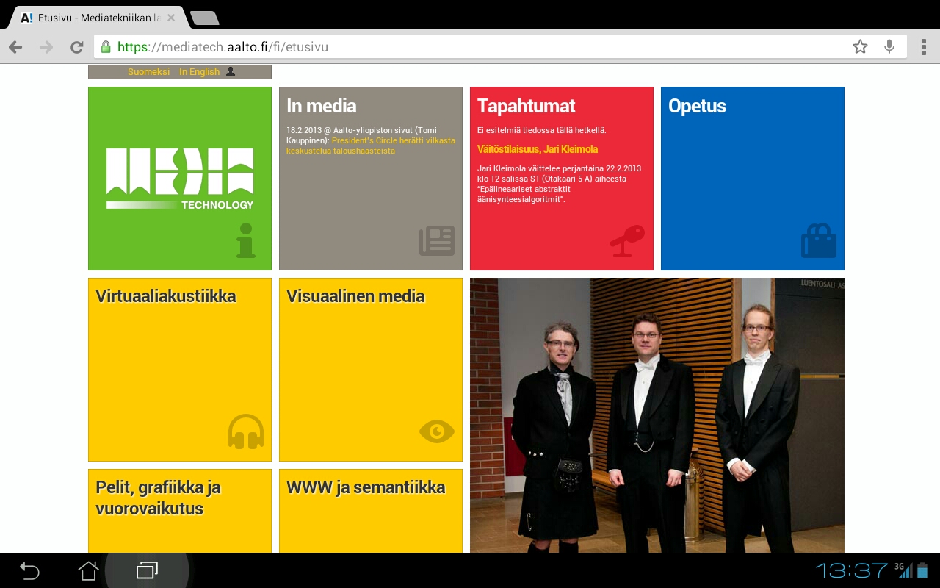Tap the browser back arrow
Screen dimensions: 940x588
click(x=15, y=47)
